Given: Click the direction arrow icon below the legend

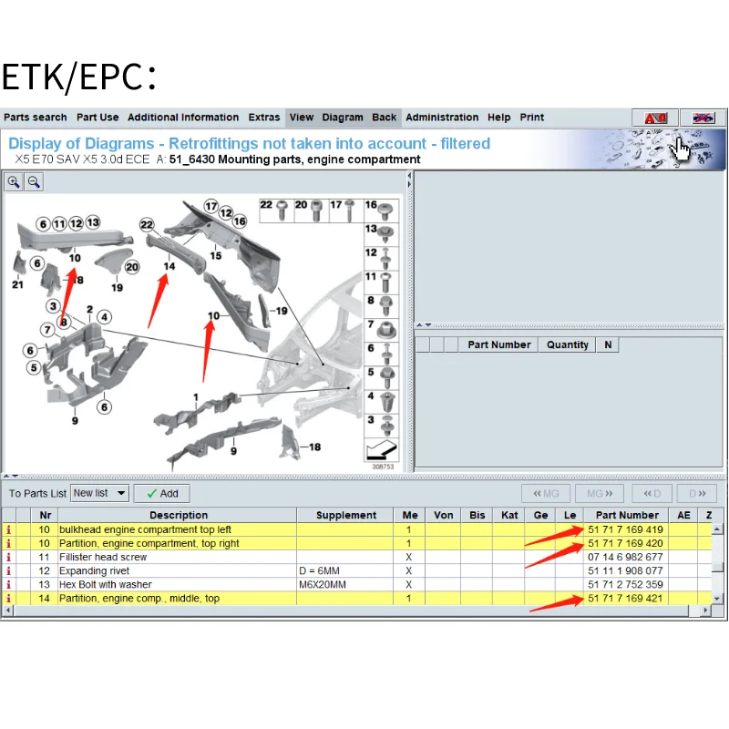Looking at the screenshot, I should tap(381, 449).
